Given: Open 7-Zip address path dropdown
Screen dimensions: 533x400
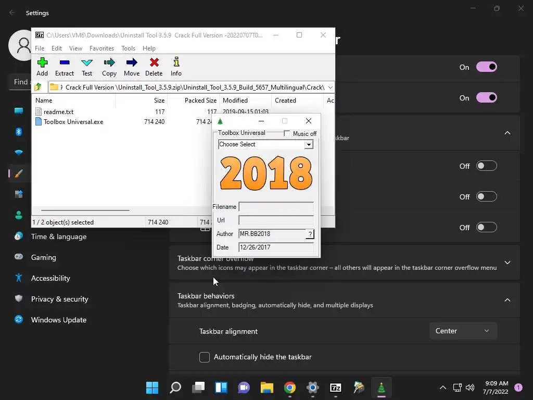Looking at the screenshot, I should 330,87.
